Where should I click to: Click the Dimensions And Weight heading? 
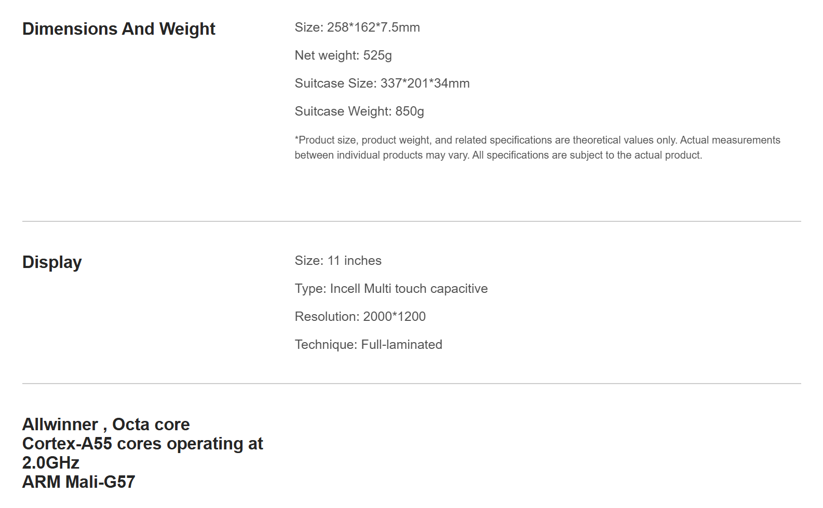118,29
